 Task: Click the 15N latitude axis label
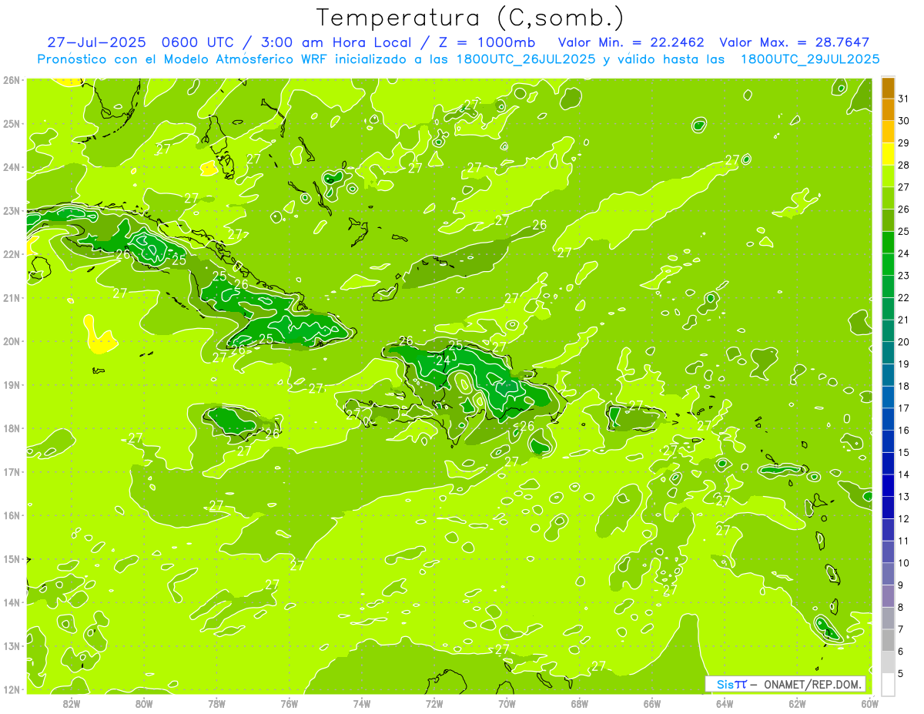click(x=12, y=559)
